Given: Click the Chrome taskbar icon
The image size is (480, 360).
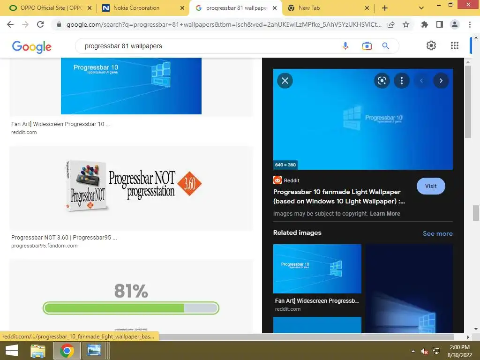Looking at the screenshot, I should pyautogui.click(x=67, y=351).
